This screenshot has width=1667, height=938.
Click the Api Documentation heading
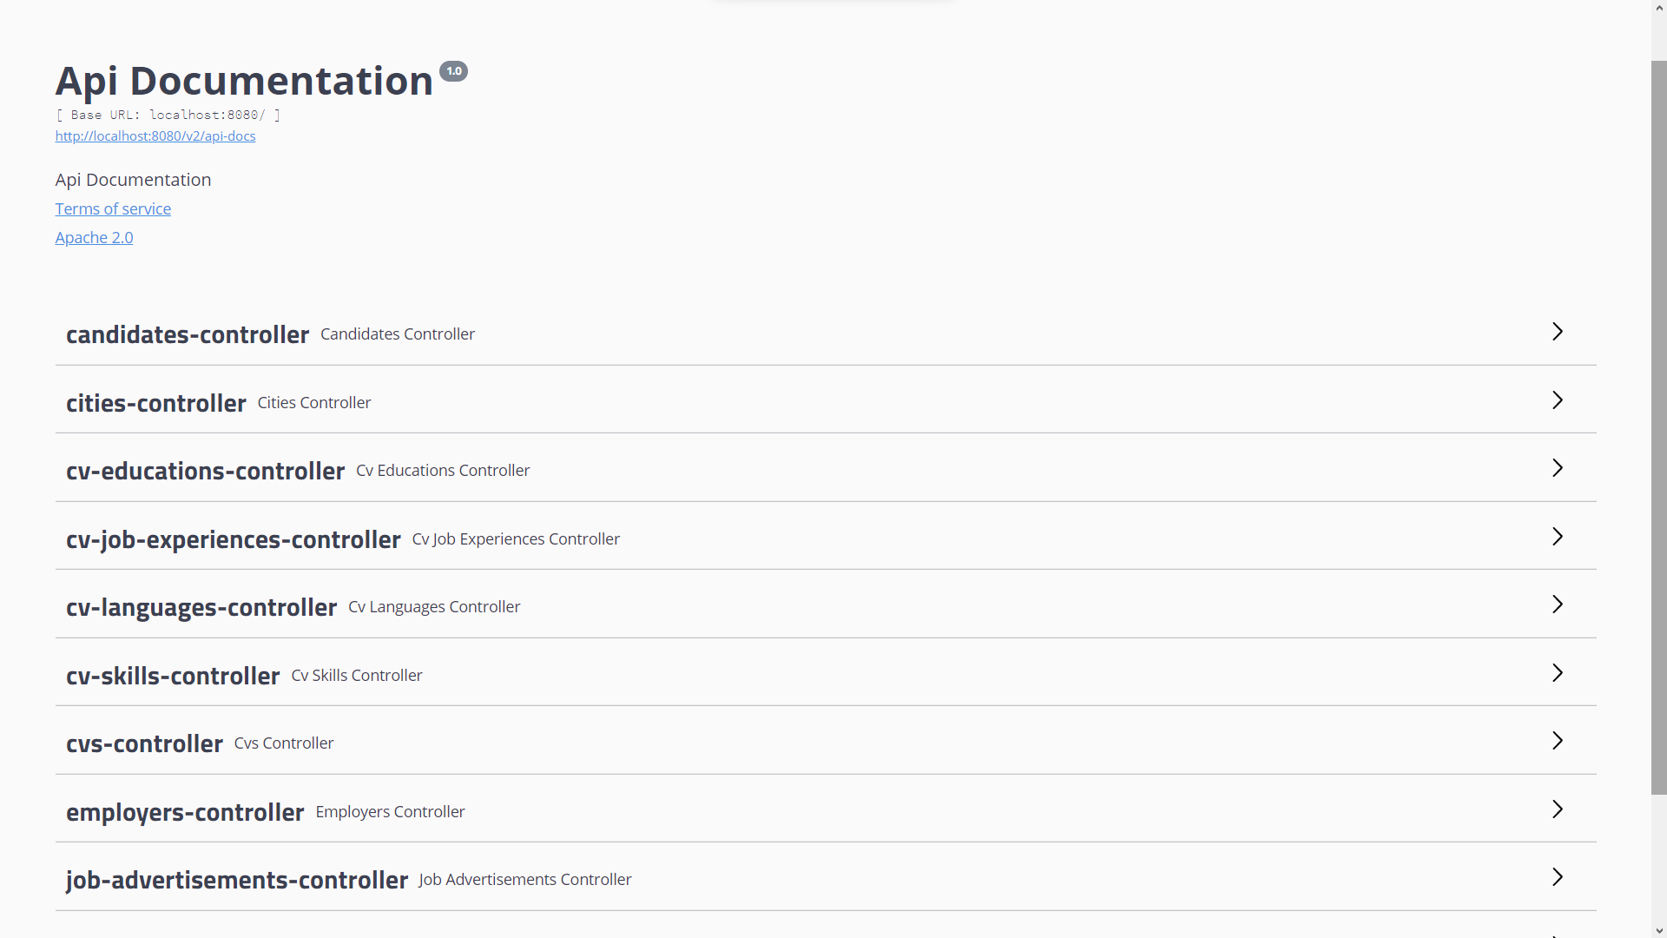[244, 80]
